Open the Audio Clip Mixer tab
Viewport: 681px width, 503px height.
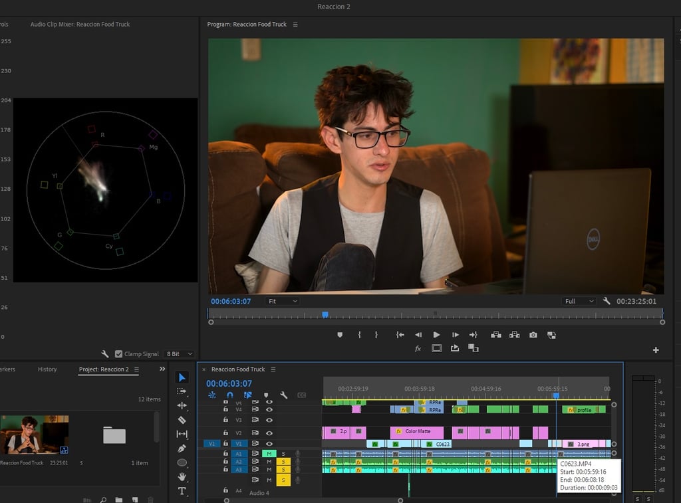[80, 25]
